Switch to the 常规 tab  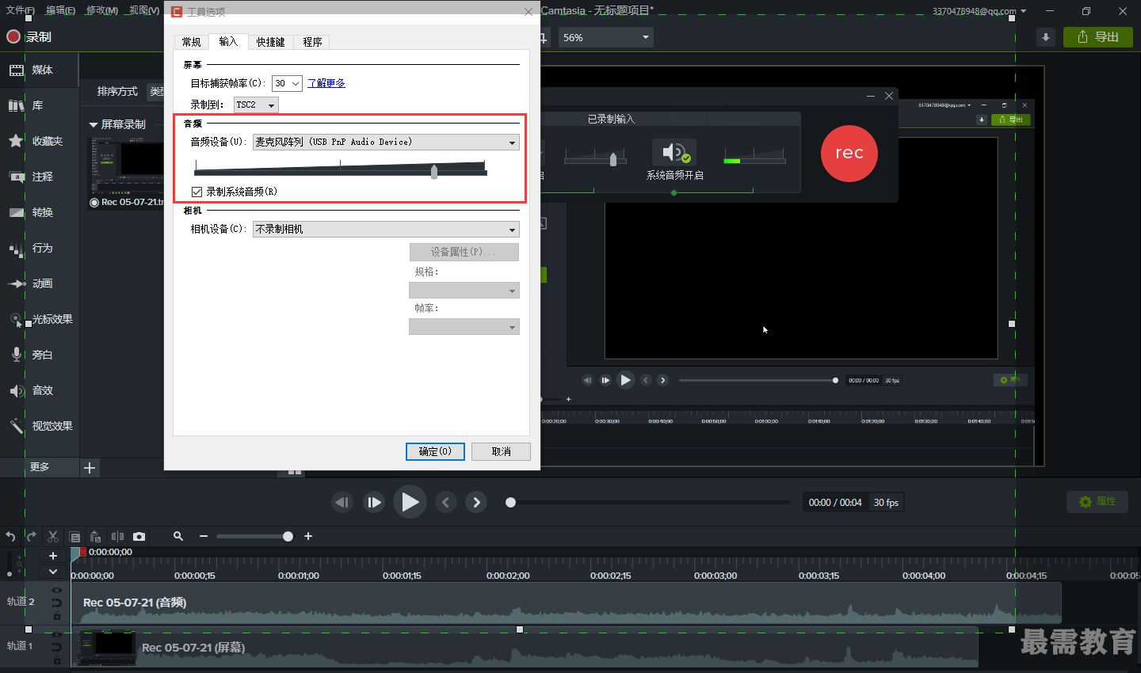click(192, 42)
